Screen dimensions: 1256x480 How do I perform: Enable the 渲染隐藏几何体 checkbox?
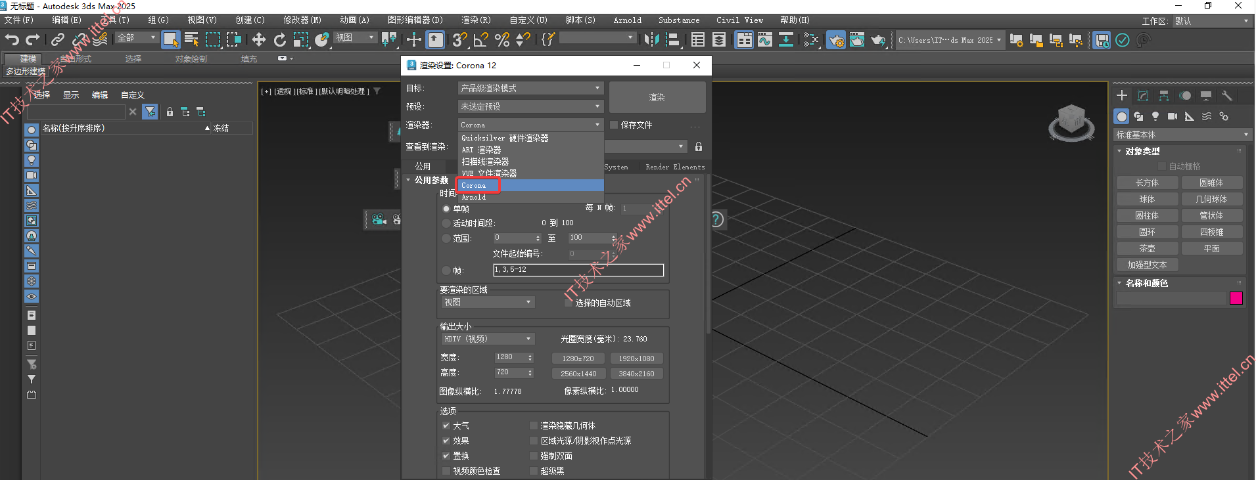534,425
